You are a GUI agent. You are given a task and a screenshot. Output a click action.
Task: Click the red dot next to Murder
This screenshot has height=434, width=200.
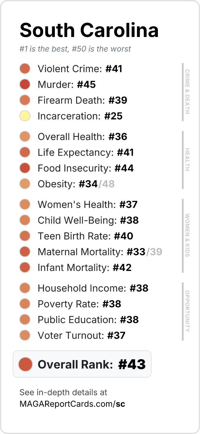[x=25, y=84]
